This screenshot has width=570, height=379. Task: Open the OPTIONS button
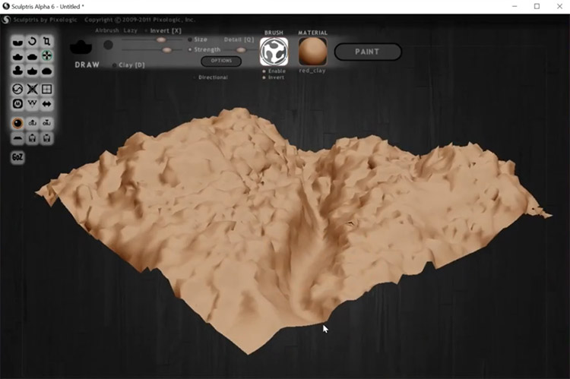221,61
